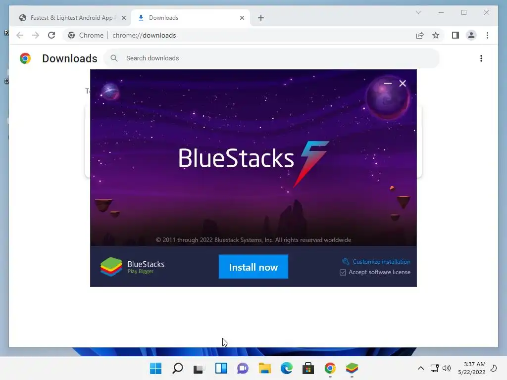Image resolution: width=507 pixels, height=380 pixels.
Task: Open the Chrome three-dot menu
Action: point(487,35)
